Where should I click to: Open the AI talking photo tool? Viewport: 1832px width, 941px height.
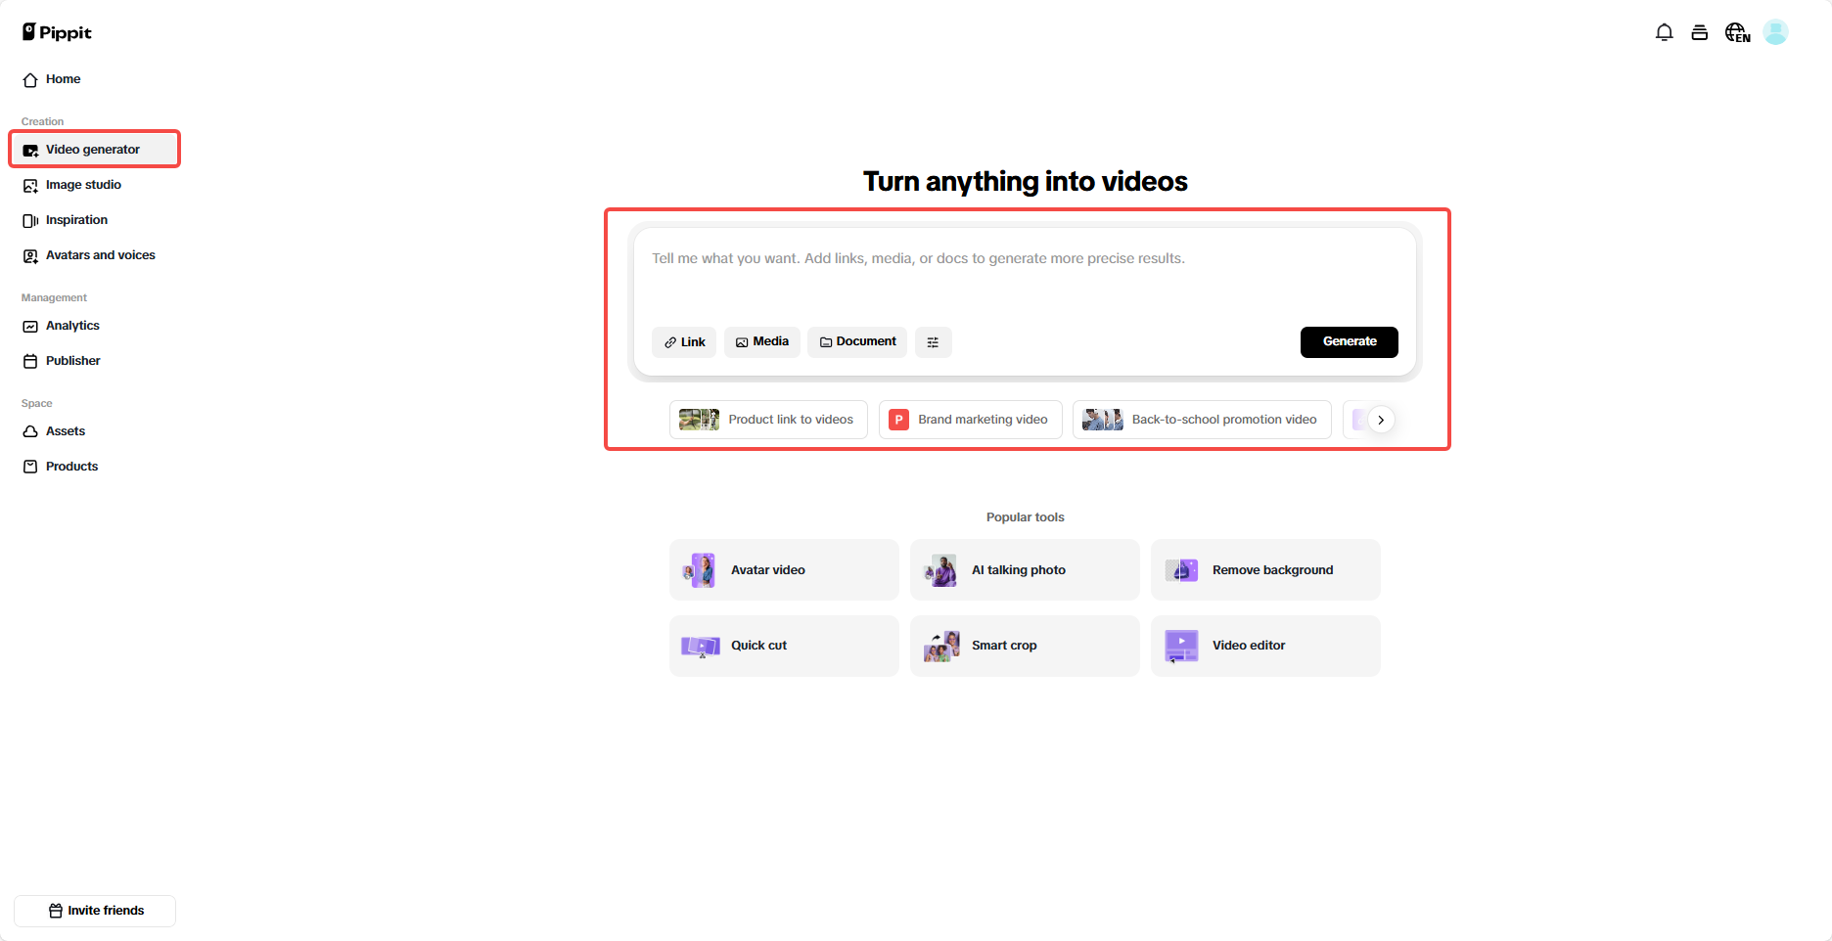[1024, 569]
